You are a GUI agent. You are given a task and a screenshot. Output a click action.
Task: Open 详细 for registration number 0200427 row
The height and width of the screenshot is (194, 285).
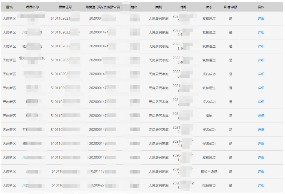[261, 185]
